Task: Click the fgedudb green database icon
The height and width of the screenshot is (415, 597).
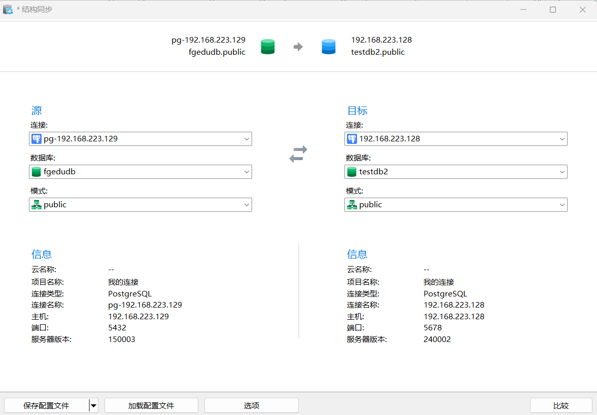Action: click(x=37, y=172)
